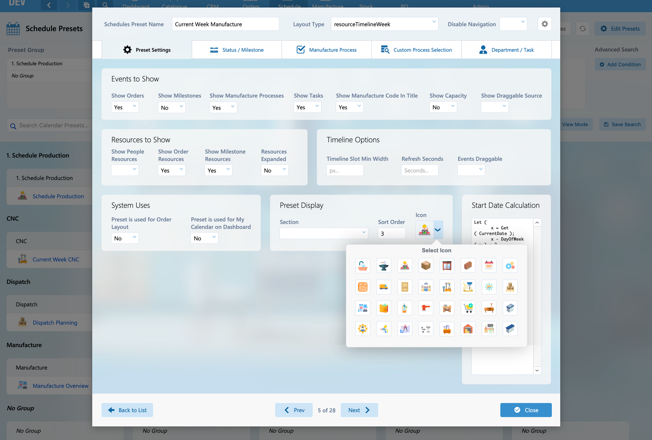Select the anvil and hammer icon
The width and height of the screenshot is (652, 440).
tap(384, 266)
